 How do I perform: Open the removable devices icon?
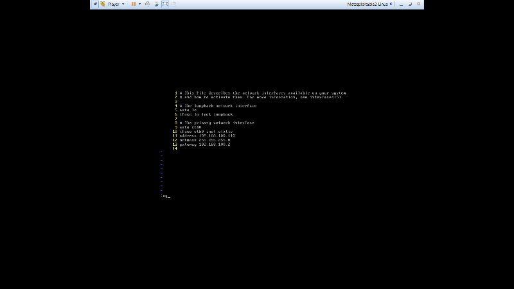(156, 4)
